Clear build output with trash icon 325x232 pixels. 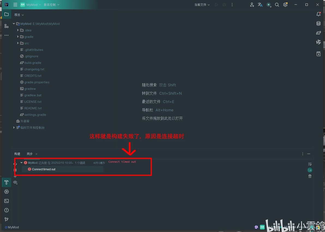tap(310, 176)
